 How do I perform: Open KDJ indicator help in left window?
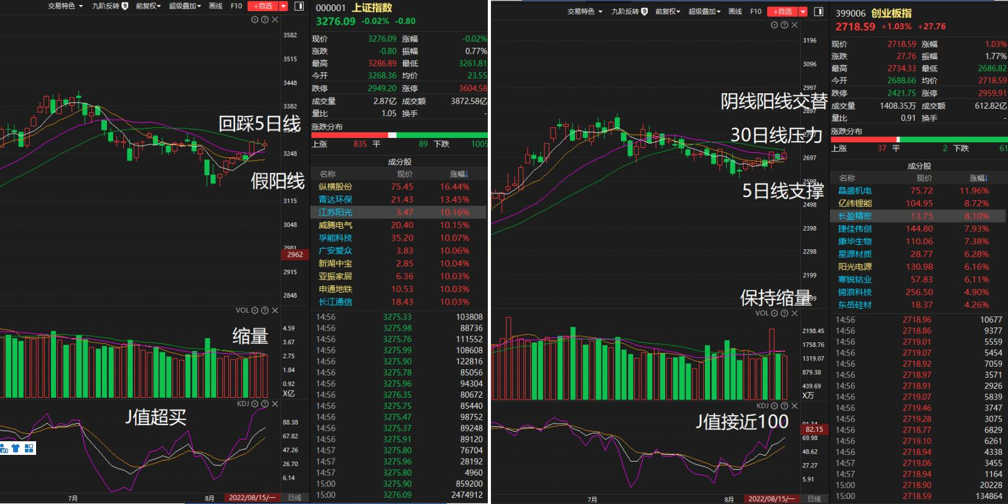point(264,404)
